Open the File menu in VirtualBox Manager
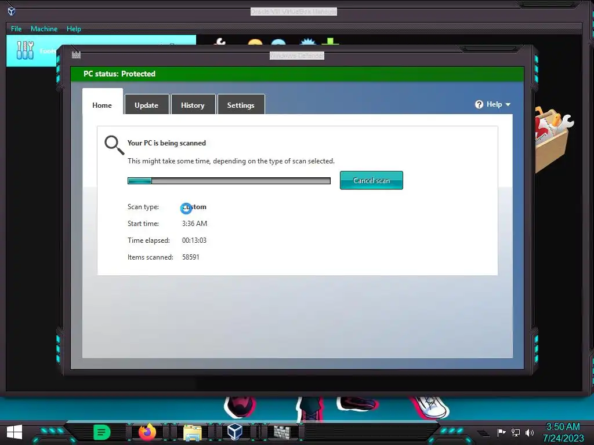The width and height of the screenshot is (594, 445). pos(16,29)
